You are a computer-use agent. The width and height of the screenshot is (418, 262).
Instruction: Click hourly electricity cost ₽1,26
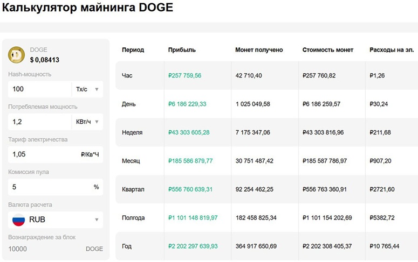[x=377, y=75]
